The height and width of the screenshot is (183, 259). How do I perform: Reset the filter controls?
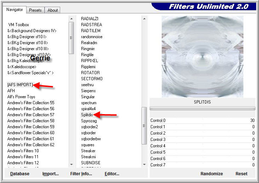point(241,174)
